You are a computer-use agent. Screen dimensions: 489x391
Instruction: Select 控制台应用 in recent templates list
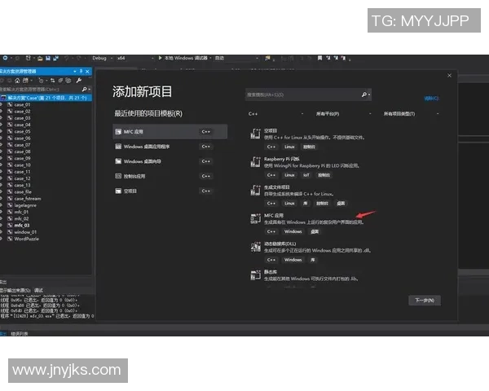click(170, 176)
